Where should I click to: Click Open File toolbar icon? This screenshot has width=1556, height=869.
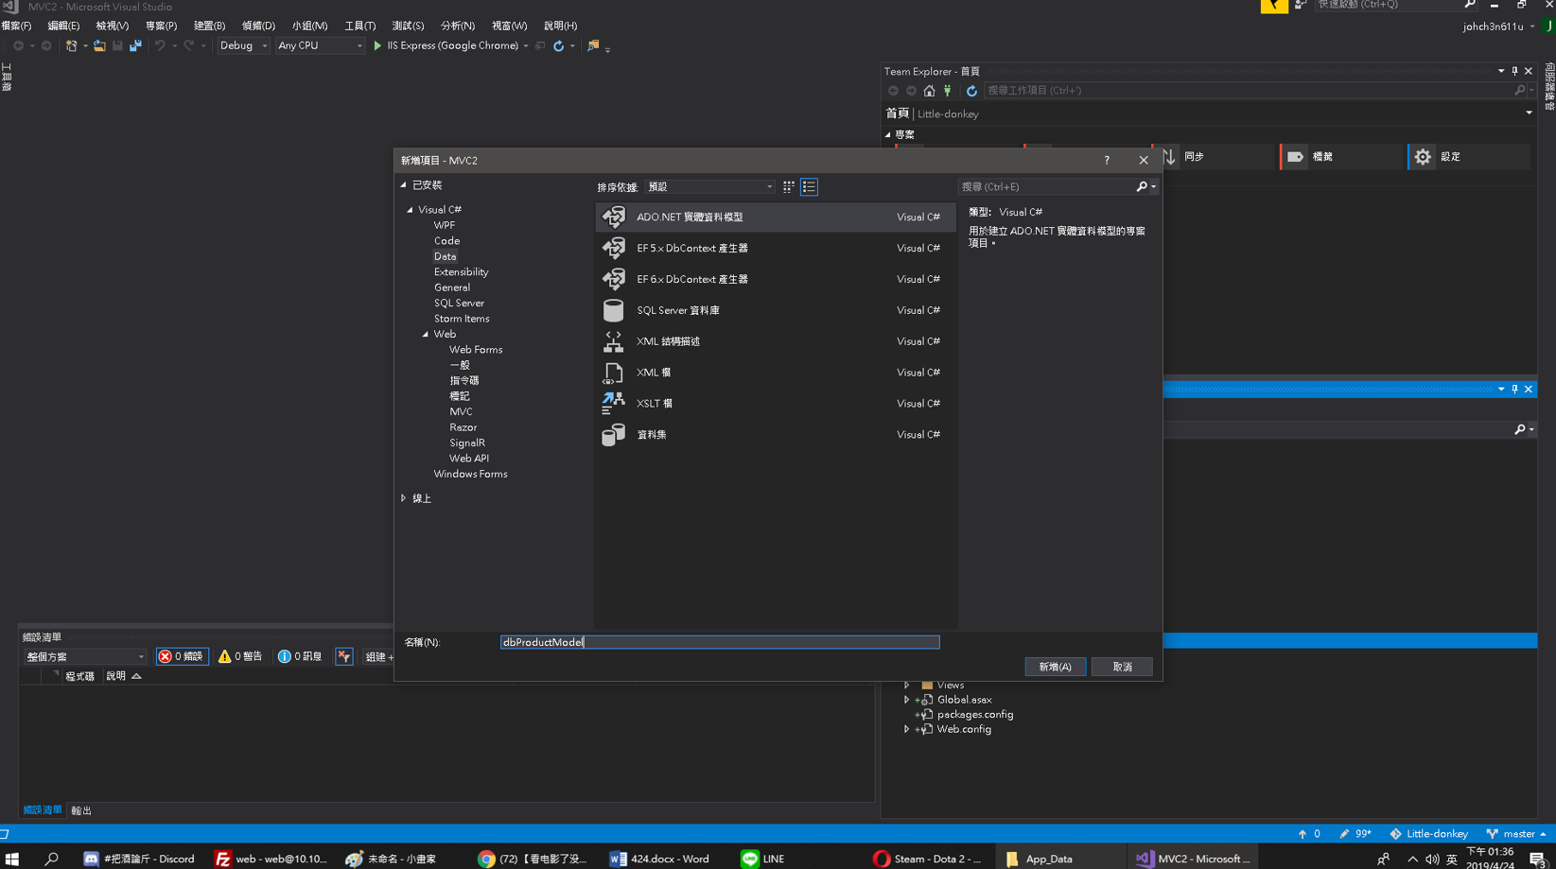click(x=99, y=45)
